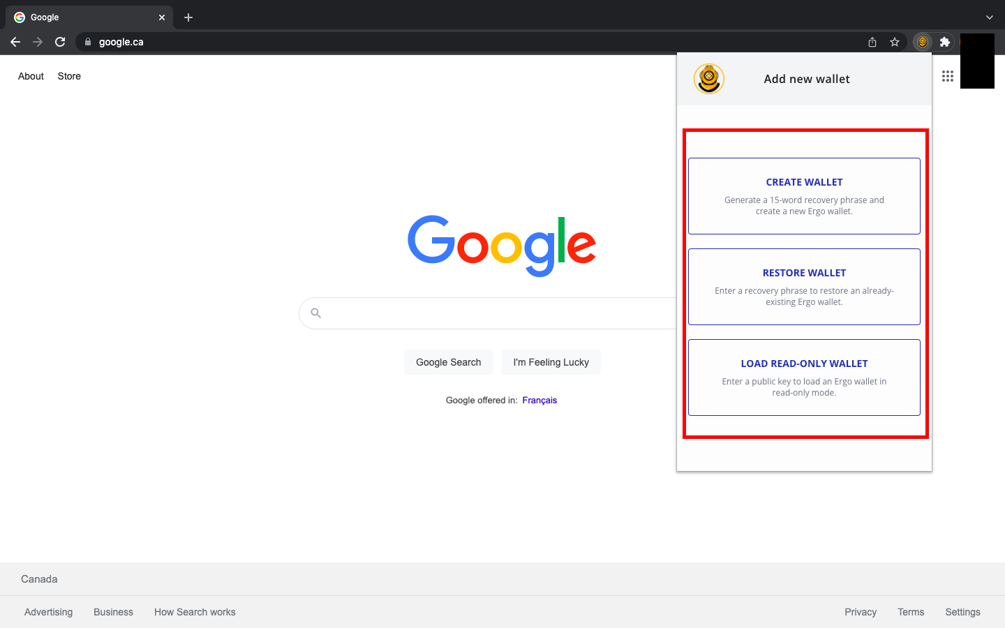
Task: Close the Google tab
Action: 162,17
